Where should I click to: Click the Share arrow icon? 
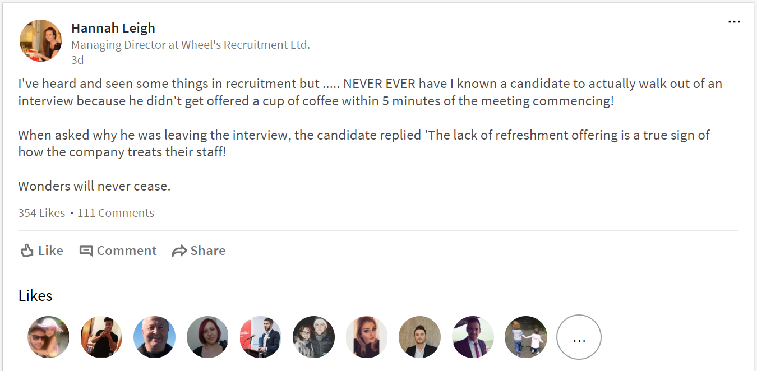pos(179,251)
